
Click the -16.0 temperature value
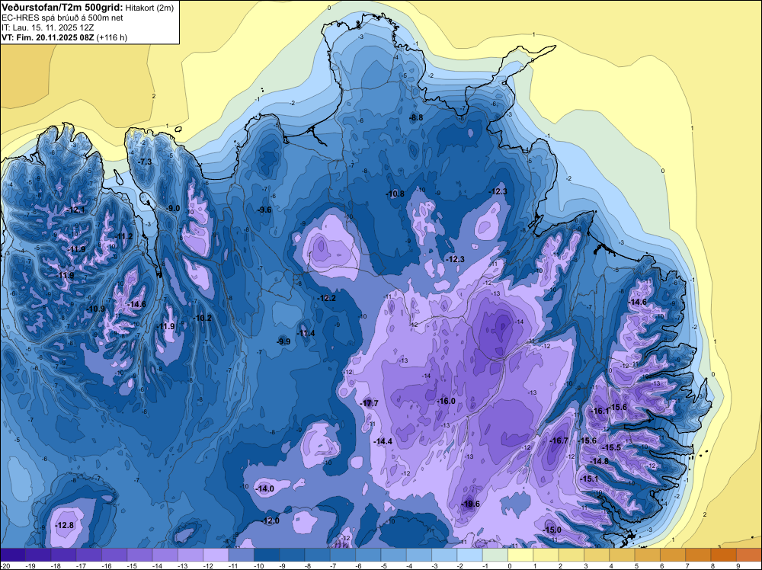446,402
